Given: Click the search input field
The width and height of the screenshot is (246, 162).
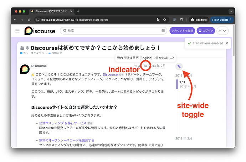Looking at the screenshot, I should [113, 31].
